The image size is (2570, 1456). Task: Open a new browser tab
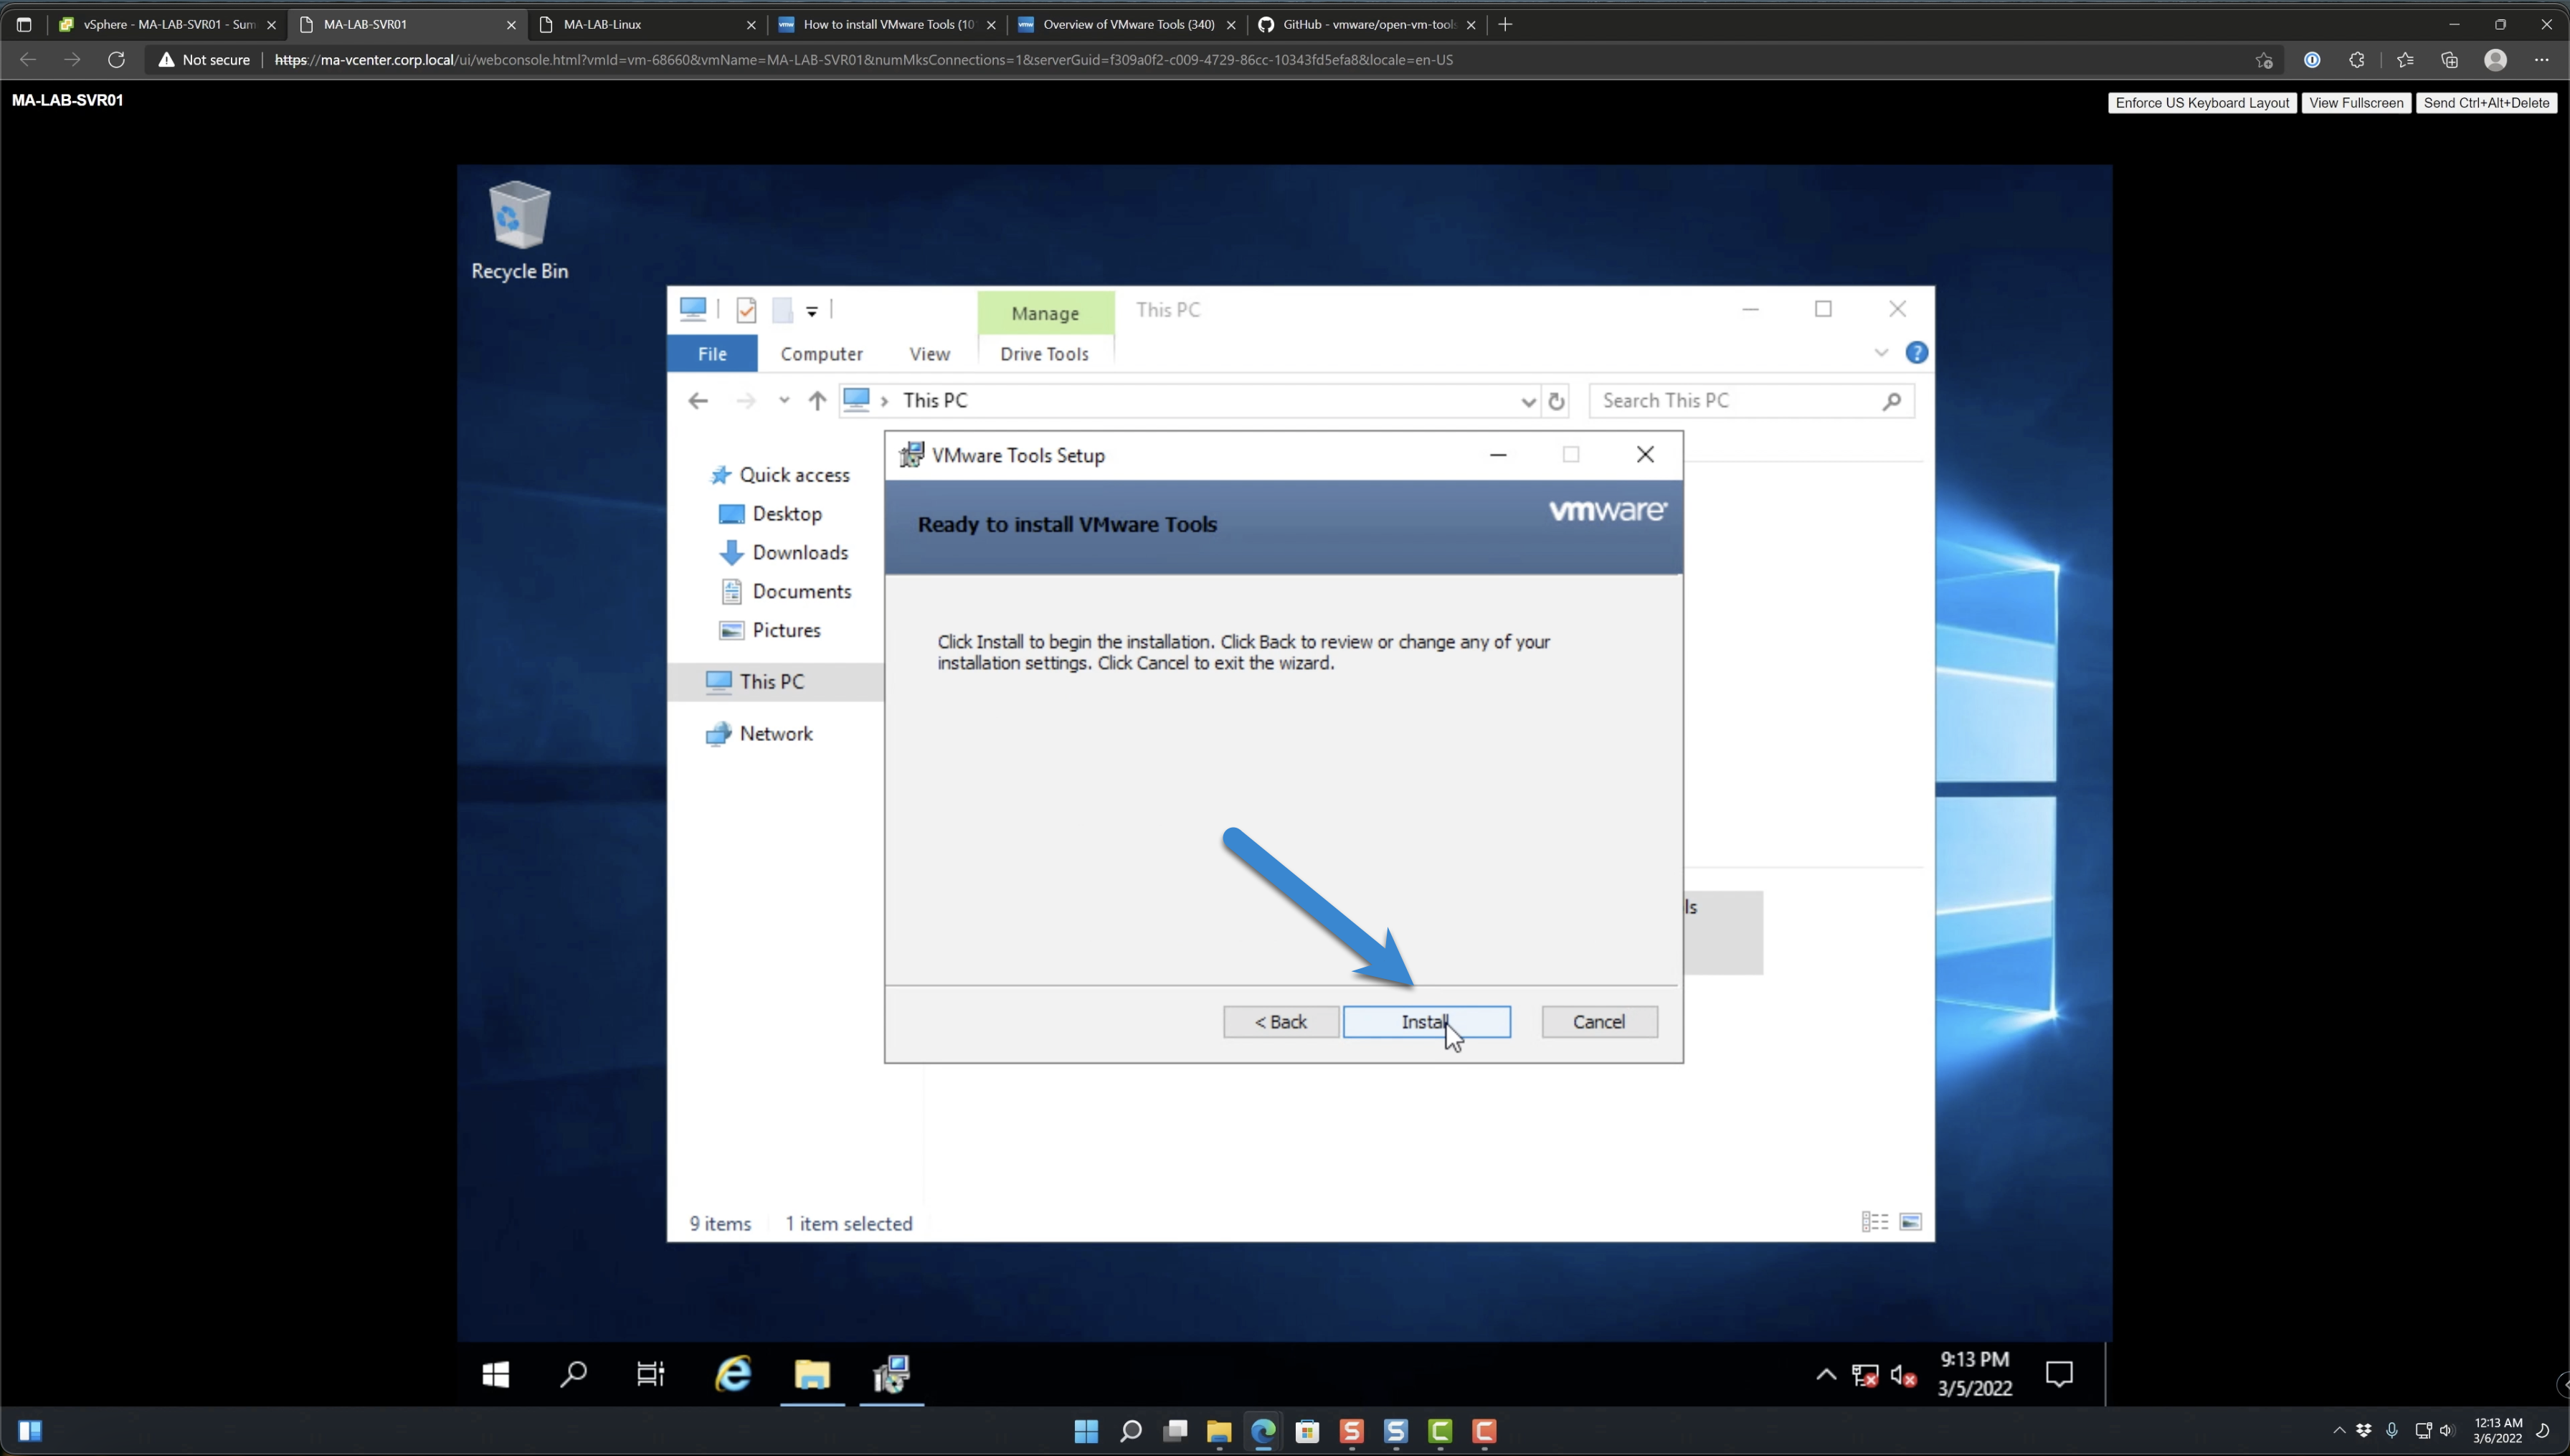(1504, 24)
